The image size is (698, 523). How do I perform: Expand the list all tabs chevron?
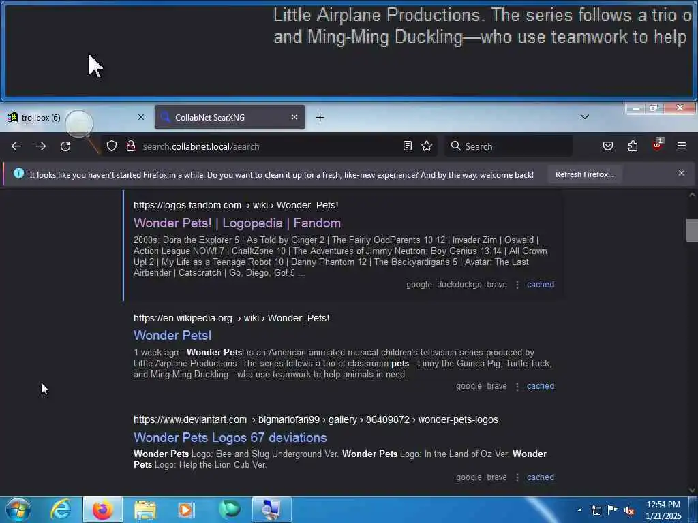[585, 117]
